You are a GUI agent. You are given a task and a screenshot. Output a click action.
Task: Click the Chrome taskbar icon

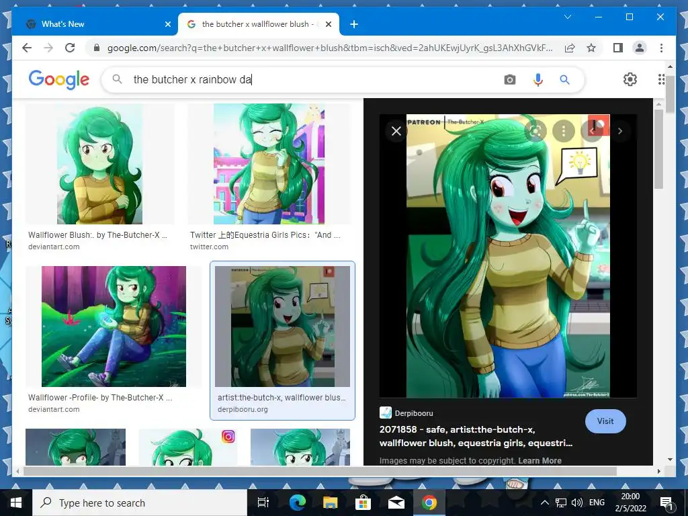pyautogui.click(x=429, y=503)
